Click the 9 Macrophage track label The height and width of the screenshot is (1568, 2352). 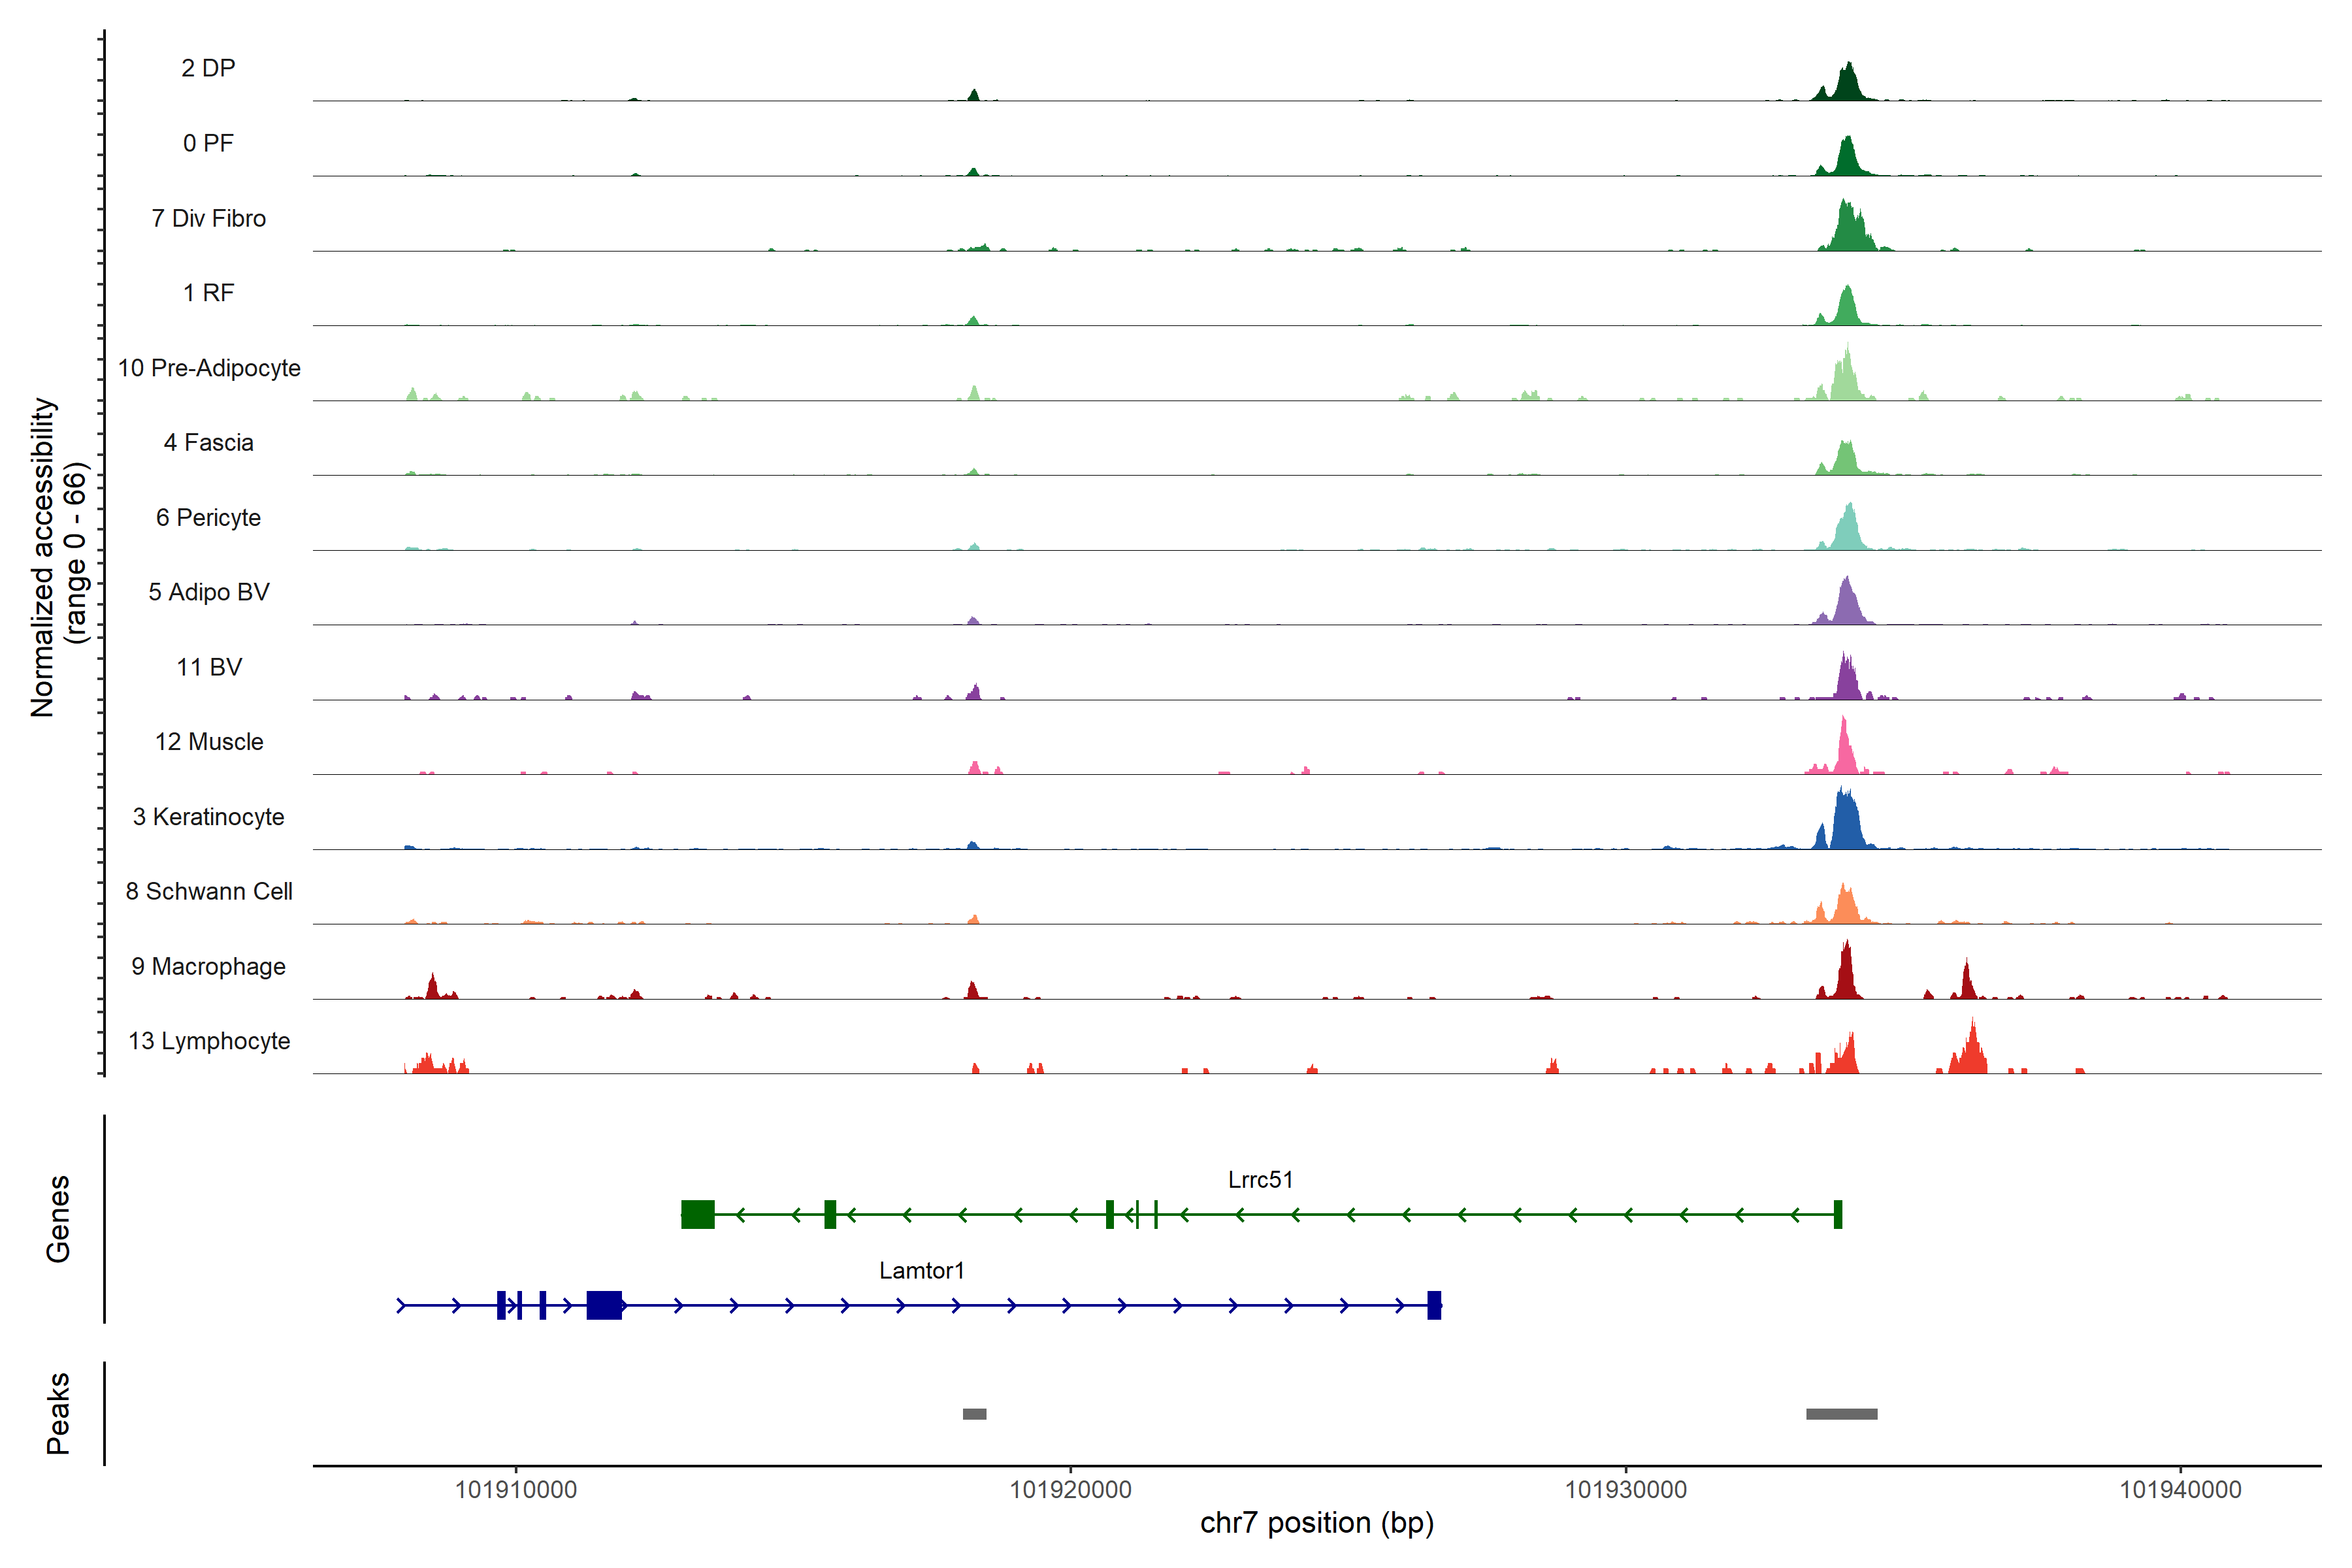[x=208, y=967]
